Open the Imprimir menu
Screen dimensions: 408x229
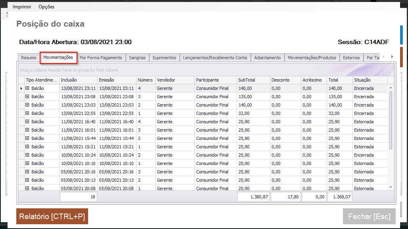click(22, 7)
